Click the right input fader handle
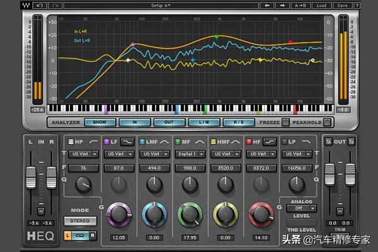The width and height of the screenshot is (378, 252). [52, 178]
